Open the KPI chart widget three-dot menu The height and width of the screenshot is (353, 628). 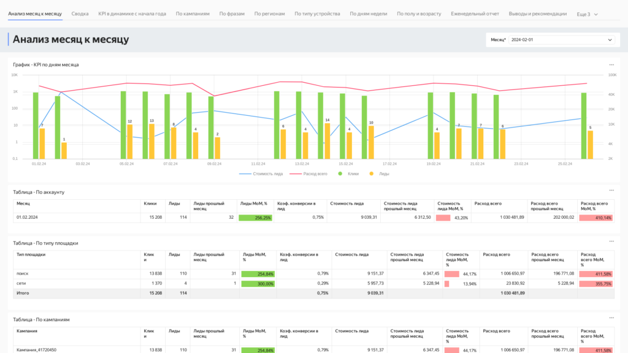click(x=611, y=64)
